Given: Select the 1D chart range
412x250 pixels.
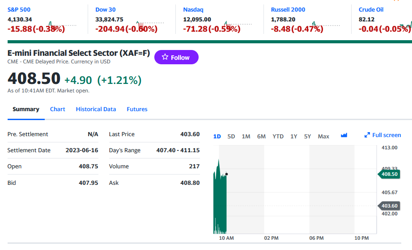Looking at the screenshot, I should click(217, 137).
